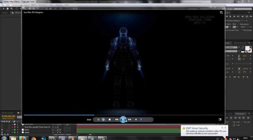This screenshot has height=140, width=253.
Task: Click the current time display 0:00:00:00
Action: [8, 116]
